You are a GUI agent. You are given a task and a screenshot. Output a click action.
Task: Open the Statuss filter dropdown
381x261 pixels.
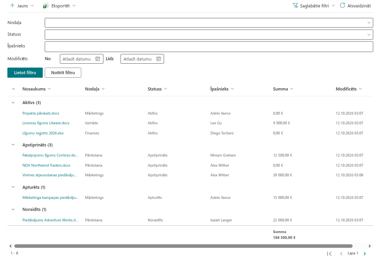pyautogui.click(x=369, y=35)
